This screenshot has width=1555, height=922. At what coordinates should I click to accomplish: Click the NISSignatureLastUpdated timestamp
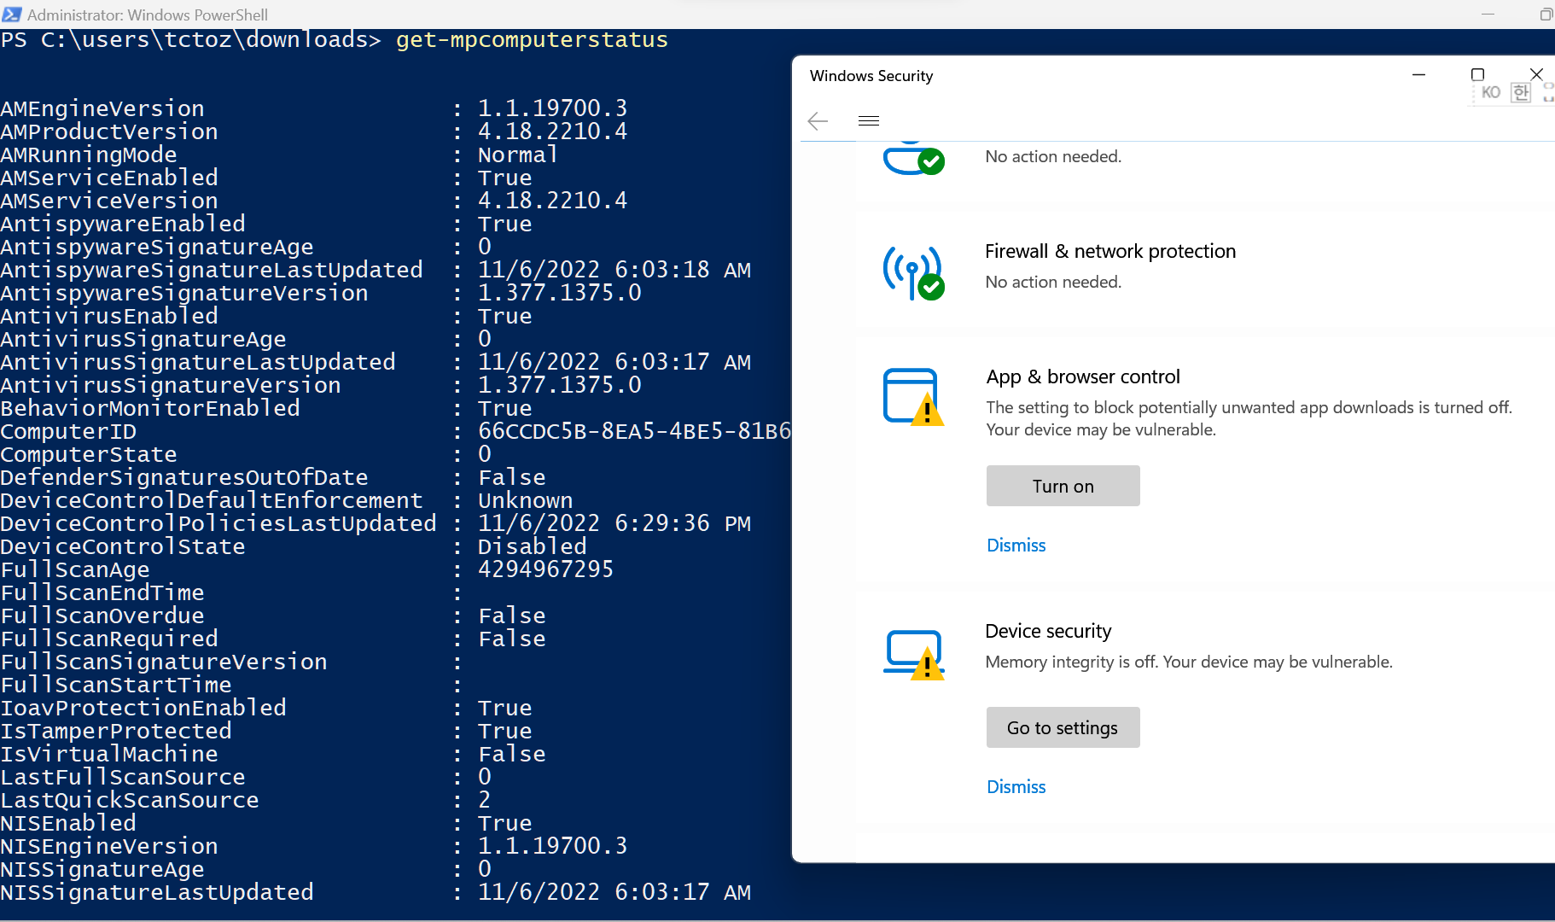click(614, 892)
